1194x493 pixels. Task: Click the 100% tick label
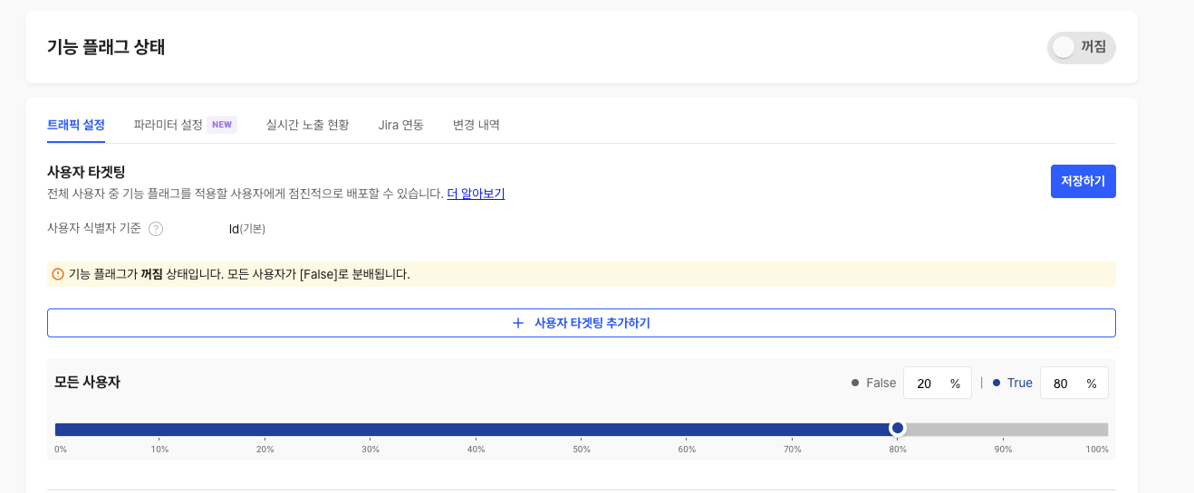coord(1097,450)
